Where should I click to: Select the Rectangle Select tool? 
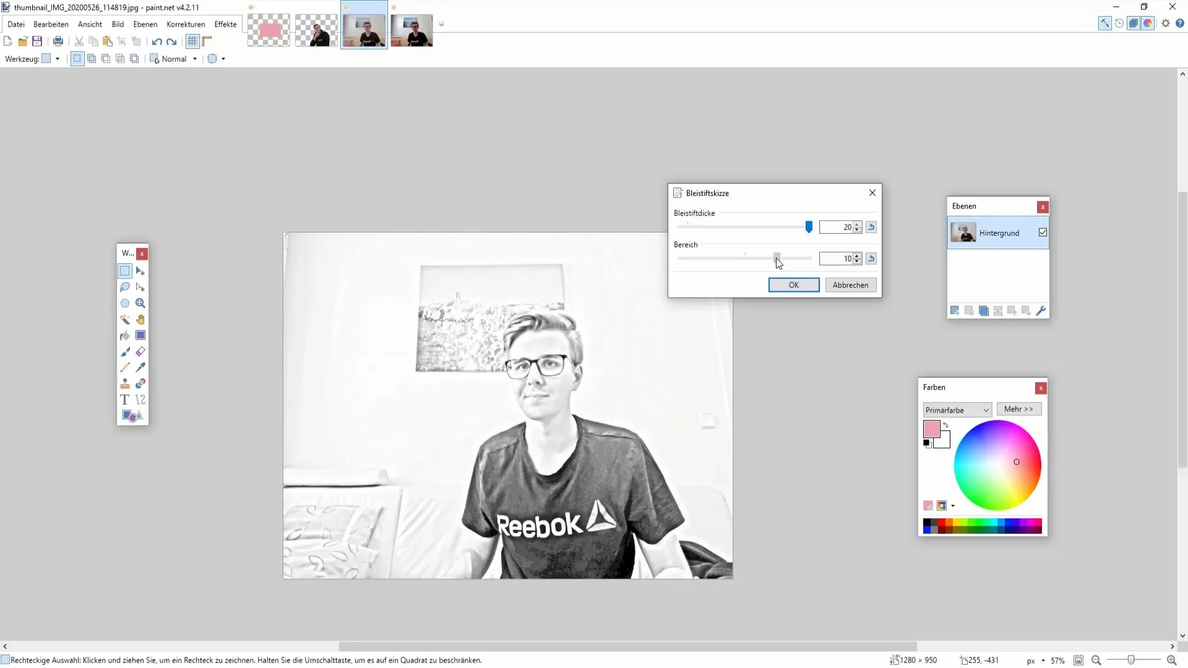(125, 271)
